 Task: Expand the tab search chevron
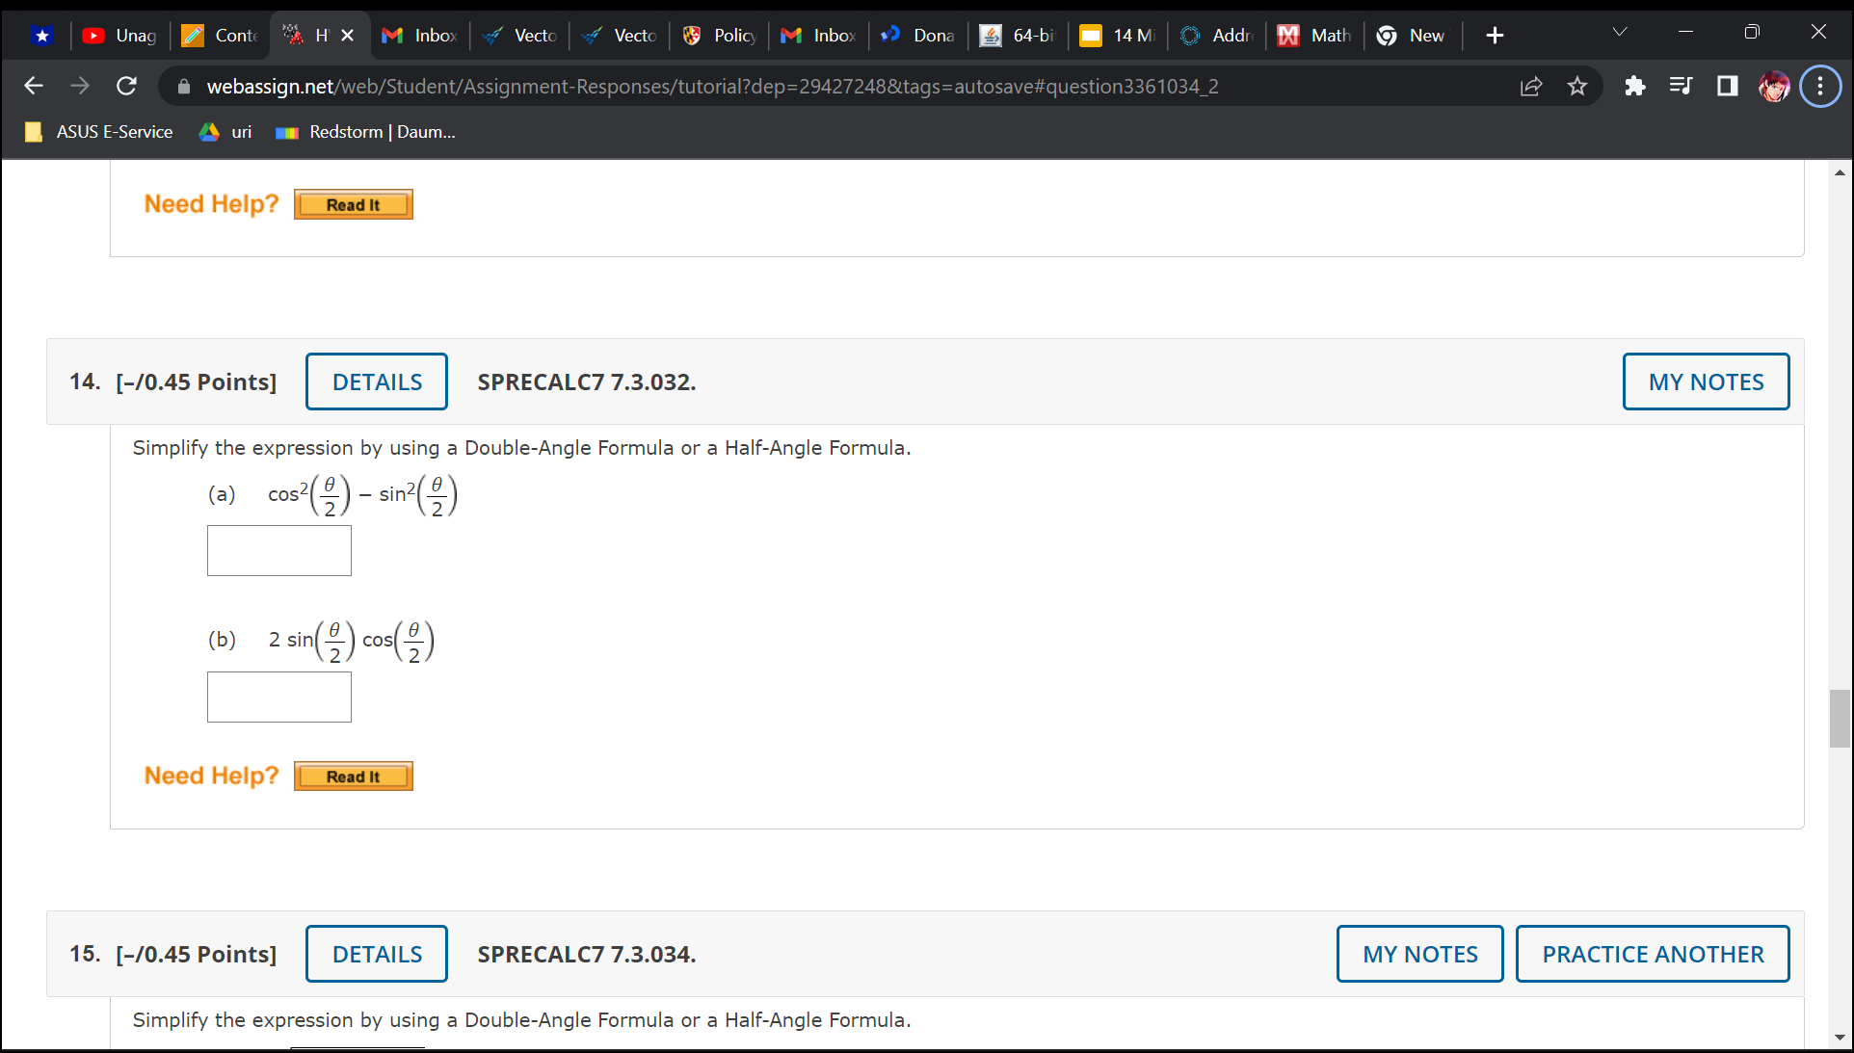click(x=1620, y=33)
